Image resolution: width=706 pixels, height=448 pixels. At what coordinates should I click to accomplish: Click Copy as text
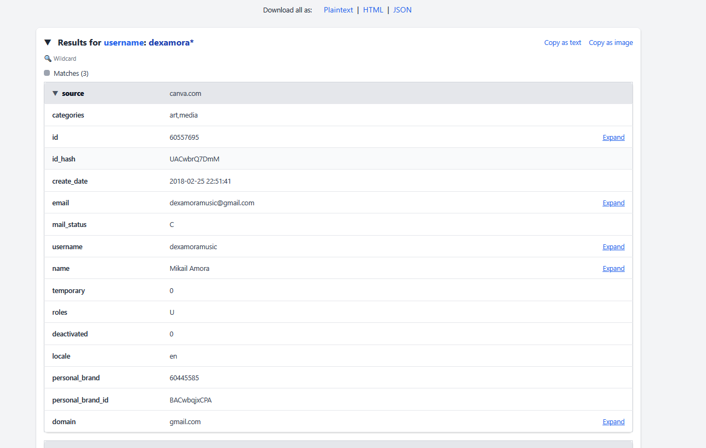[x=562, y=43]
